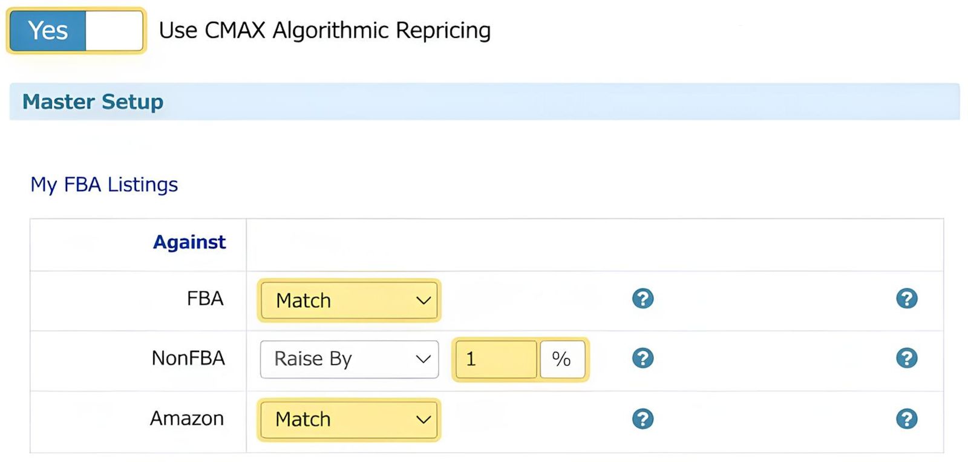The width and height of the screenshot is (968, 462).
Task: Open the far-right help icon in FBA row
Action: [x=906, y=298]
